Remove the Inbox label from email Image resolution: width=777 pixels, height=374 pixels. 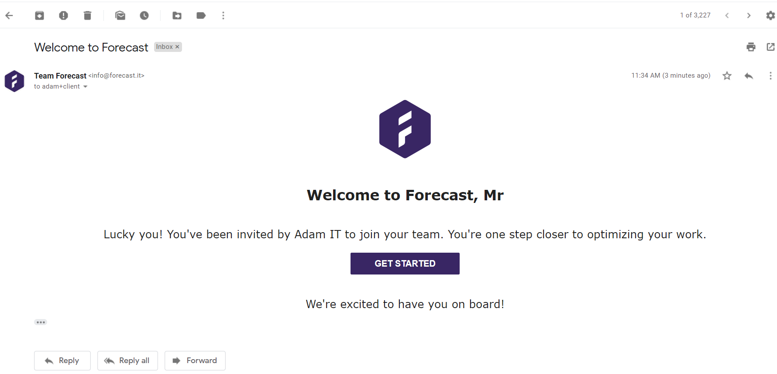tap(177, 47)
